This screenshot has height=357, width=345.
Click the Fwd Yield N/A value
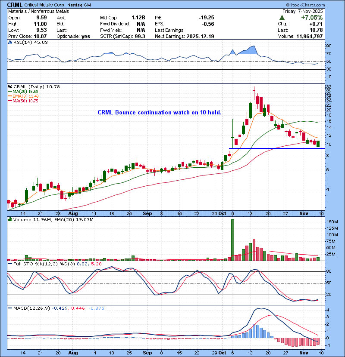[x=141, y=30]
